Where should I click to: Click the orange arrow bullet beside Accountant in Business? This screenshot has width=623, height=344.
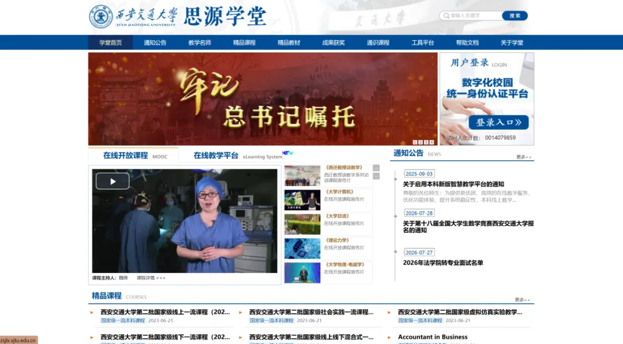389,337
